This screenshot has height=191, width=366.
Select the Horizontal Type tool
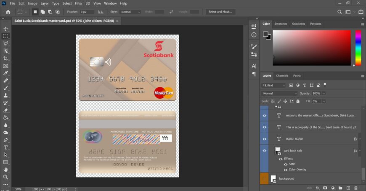coord(5,147)
